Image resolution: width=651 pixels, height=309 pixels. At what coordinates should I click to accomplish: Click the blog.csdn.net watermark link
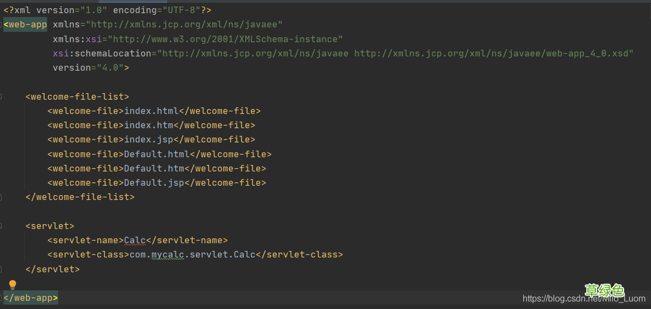point(584,299)
